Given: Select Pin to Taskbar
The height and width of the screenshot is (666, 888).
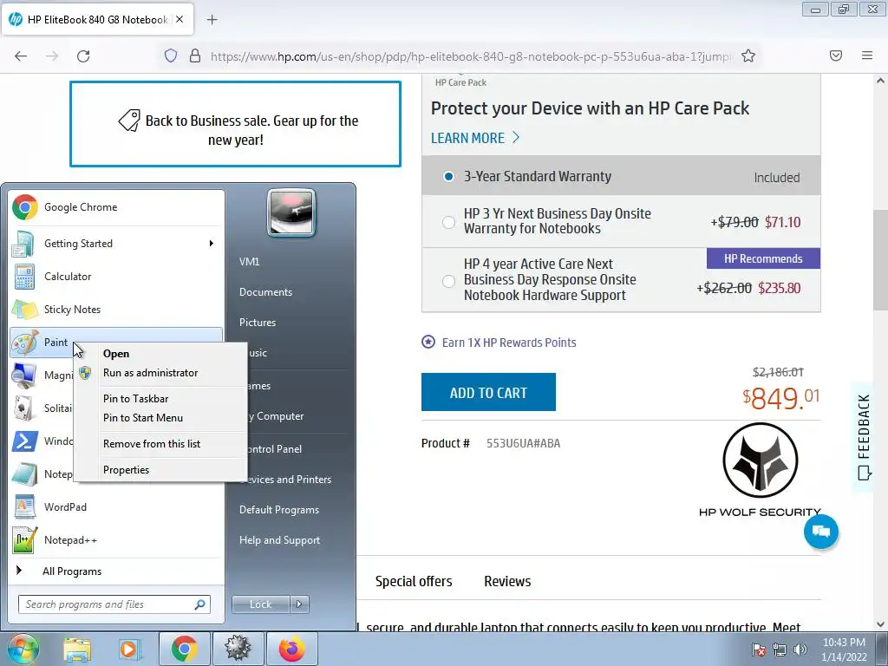Looking at the screenshot, I should (x=136, y=399).
